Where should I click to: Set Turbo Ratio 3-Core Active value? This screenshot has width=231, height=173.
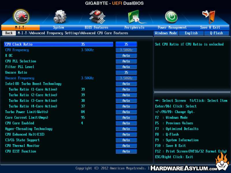coord(126,101)
